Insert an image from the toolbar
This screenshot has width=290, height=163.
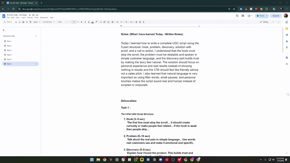[108, 22]
